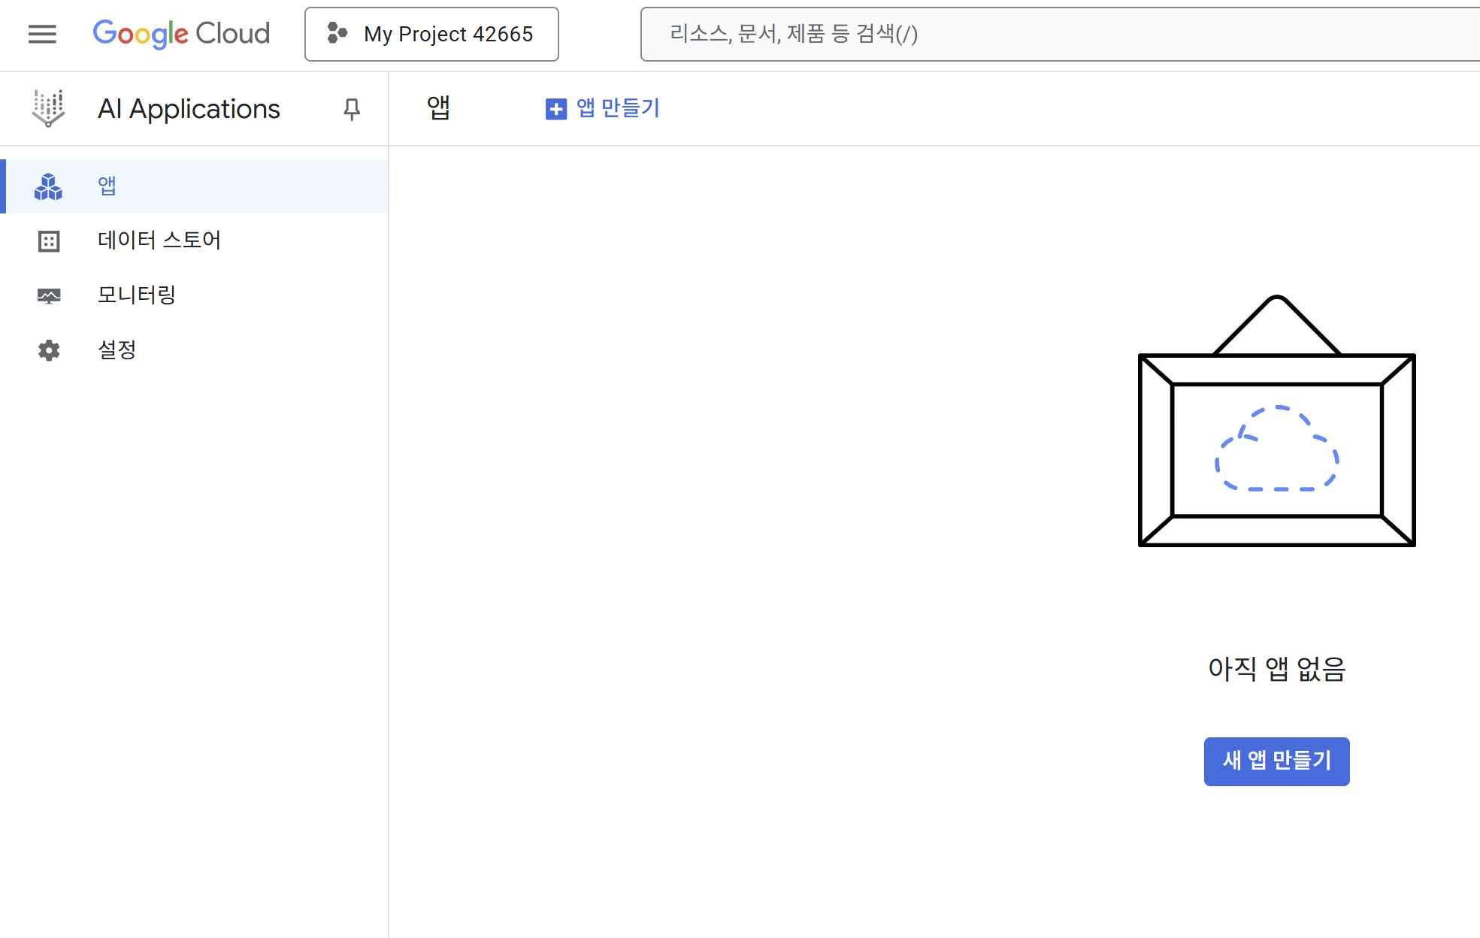Go to the 모니터링 page
The image size is (1480, 938).
coord(136,295)
